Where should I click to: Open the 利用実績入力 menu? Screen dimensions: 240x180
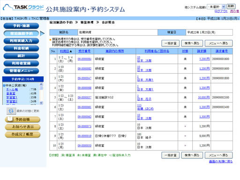(21, 41)
